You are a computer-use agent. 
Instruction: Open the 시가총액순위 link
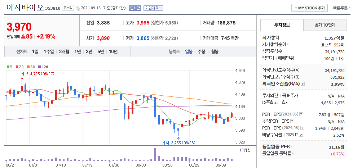pos(275,45)
